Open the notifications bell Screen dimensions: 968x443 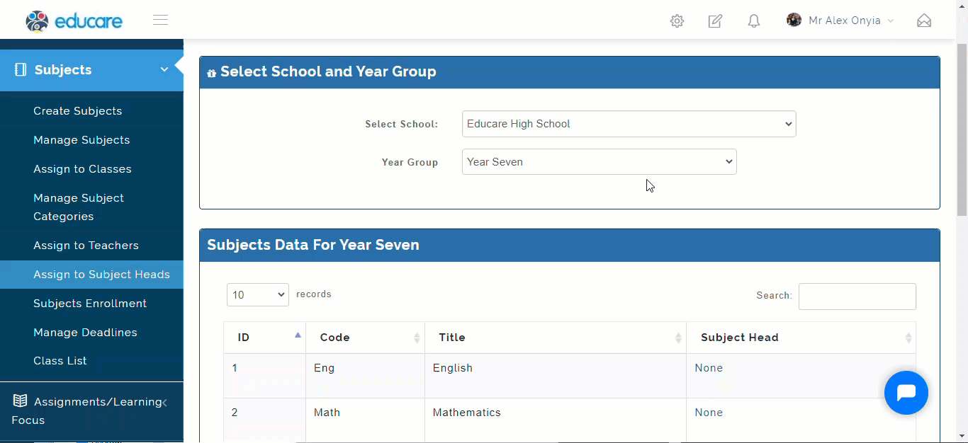click(x=754, y=21)
